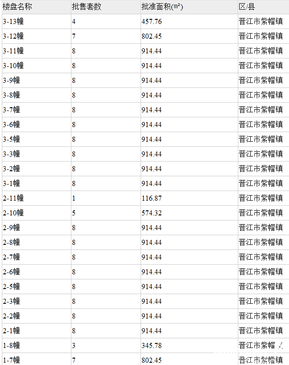289x365 pixels.
Task: Click the 批售套数 link for 2-9幢
Action: click(x=74, y=228)
